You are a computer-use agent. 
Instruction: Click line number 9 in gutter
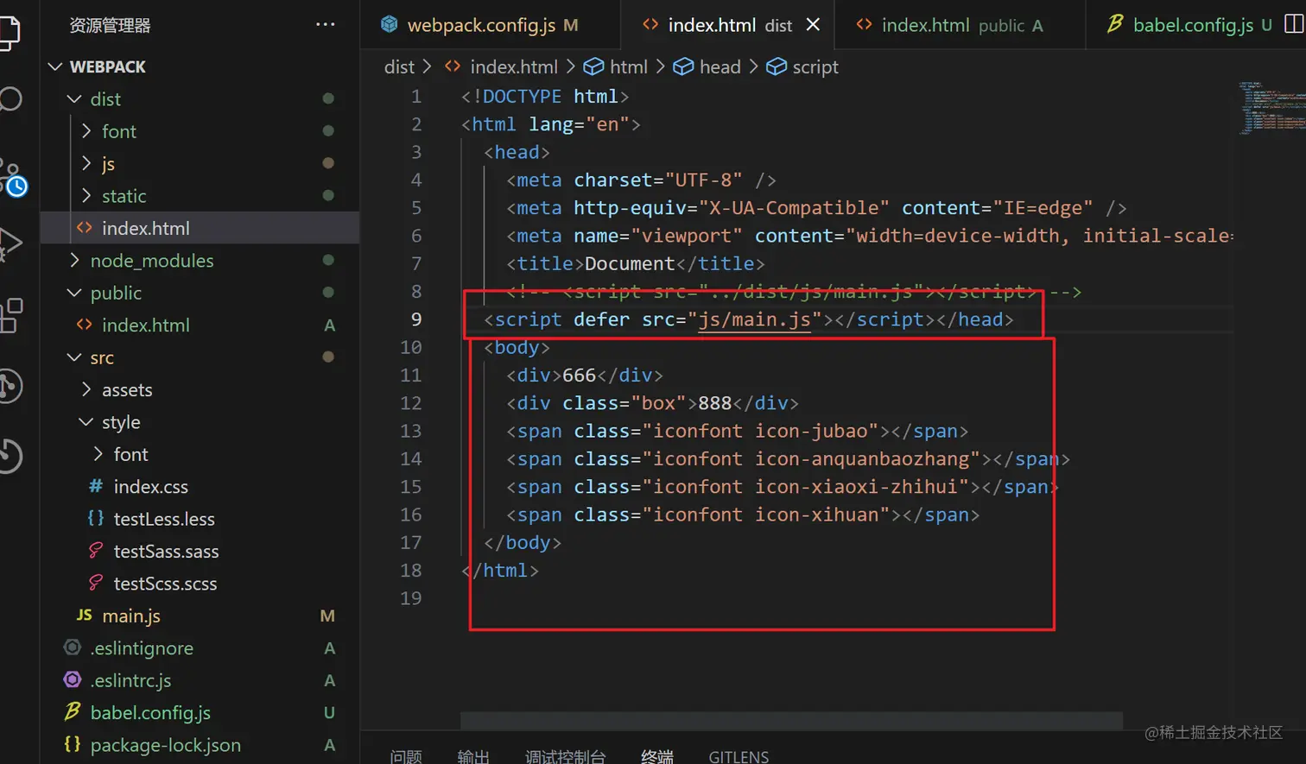(x=415, y=319)
